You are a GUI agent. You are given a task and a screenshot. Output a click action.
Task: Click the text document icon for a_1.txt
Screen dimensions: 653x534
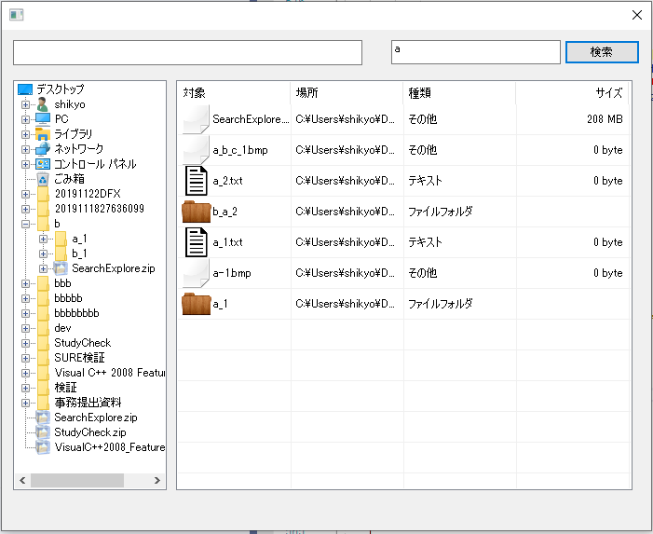tap(196, 242)
